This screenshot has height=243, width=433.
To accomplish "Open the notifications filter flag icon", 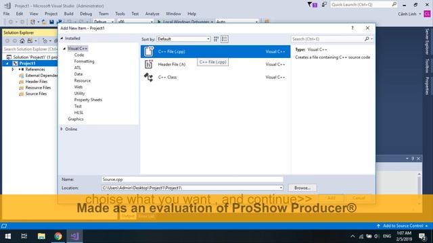I will click(x=312, y=5).
